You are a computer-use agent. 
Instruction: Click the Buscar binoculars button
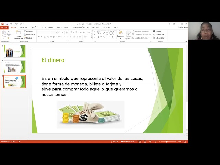tap(157, 31)
